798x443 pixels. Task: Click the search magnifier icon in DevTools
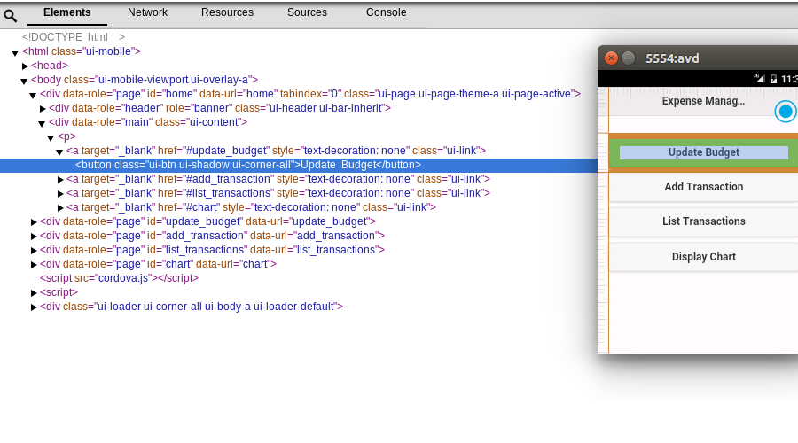11,15
